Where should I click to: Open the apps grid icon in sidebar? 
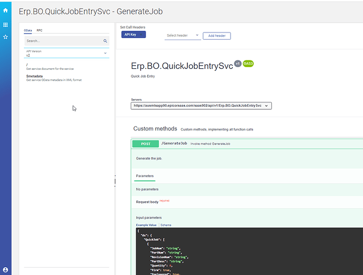click(x=5, y=25)
